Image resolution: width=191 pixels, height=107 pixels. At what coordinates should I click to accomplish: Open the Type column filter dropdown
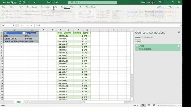coord(90,33)
